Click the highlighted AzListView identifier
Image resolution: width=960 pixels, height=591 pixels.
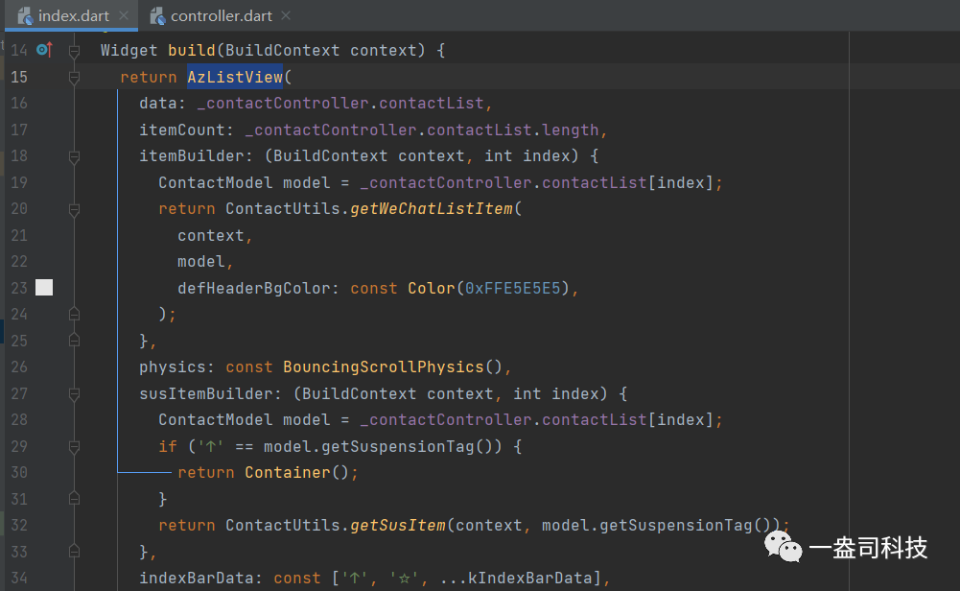coord(235,77)
